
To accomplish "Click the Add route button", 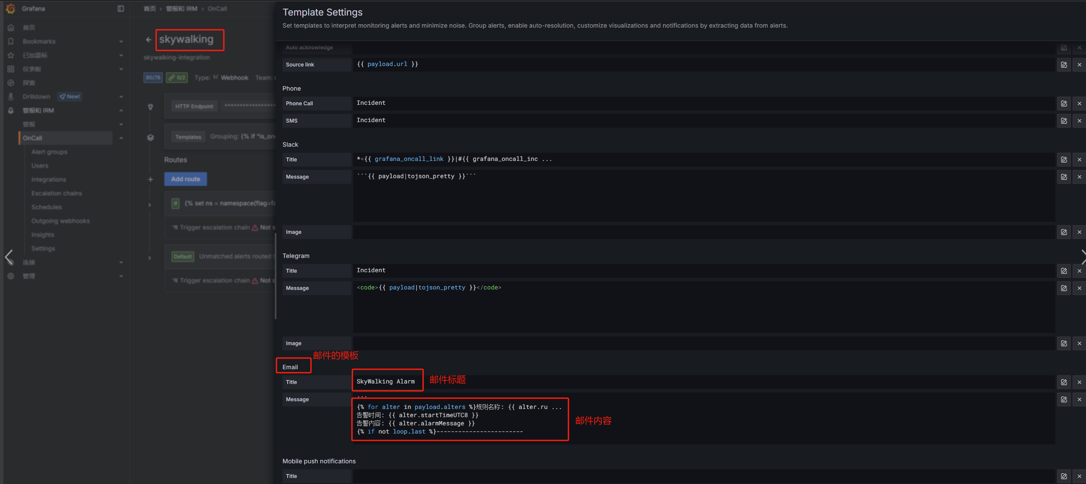I will click(185, 179).
